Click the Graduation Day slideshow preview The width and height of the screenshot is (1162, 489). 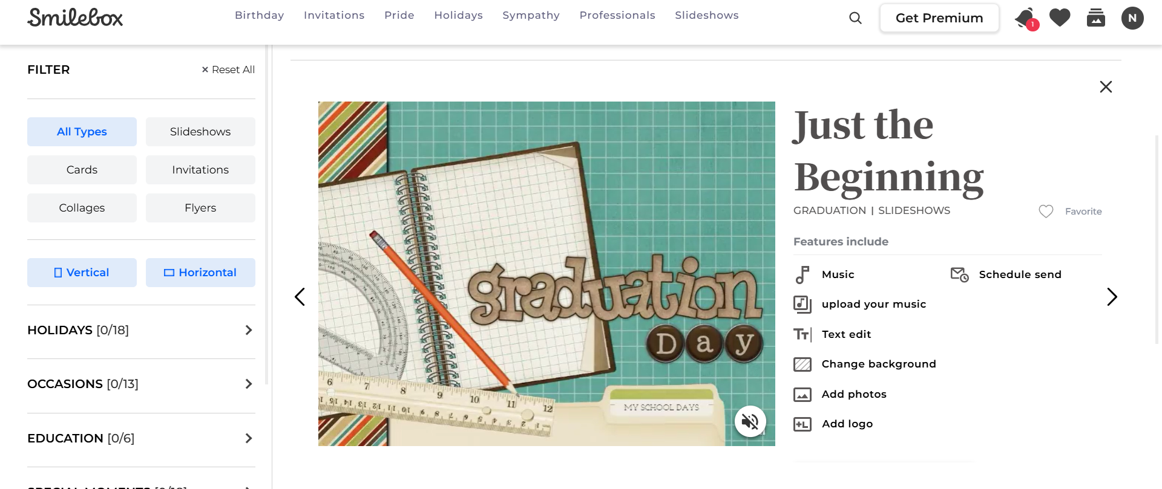tap(547, 274)
